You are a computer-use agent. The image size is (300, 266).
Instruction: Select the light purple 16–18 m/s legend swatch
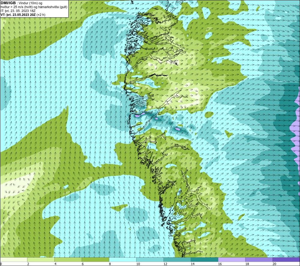click(232, 259)
